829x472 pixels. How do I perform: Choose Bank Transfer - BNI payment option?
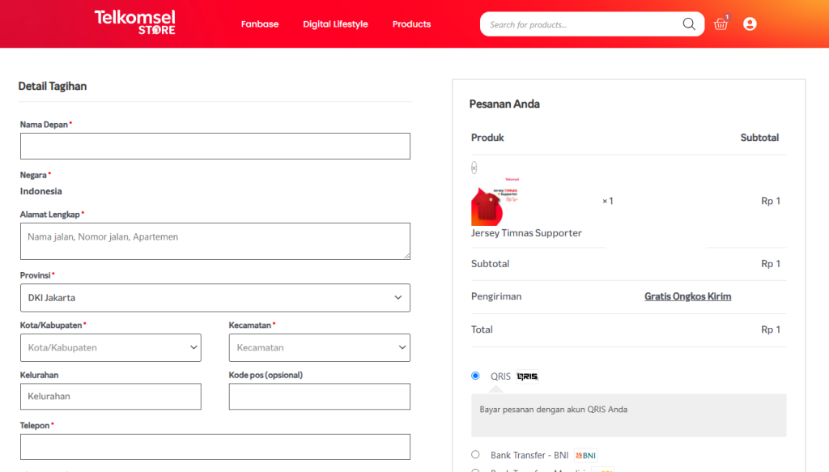click(x=475, y=455)
